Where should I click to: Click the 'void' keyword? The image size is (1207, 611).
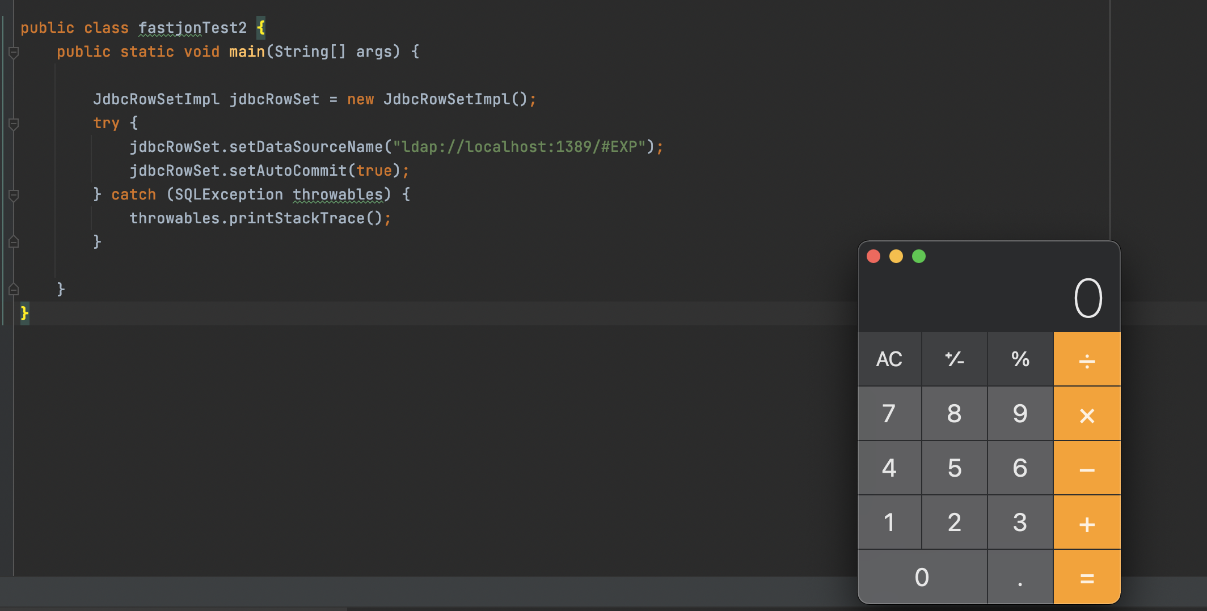(x=202, y=52)
